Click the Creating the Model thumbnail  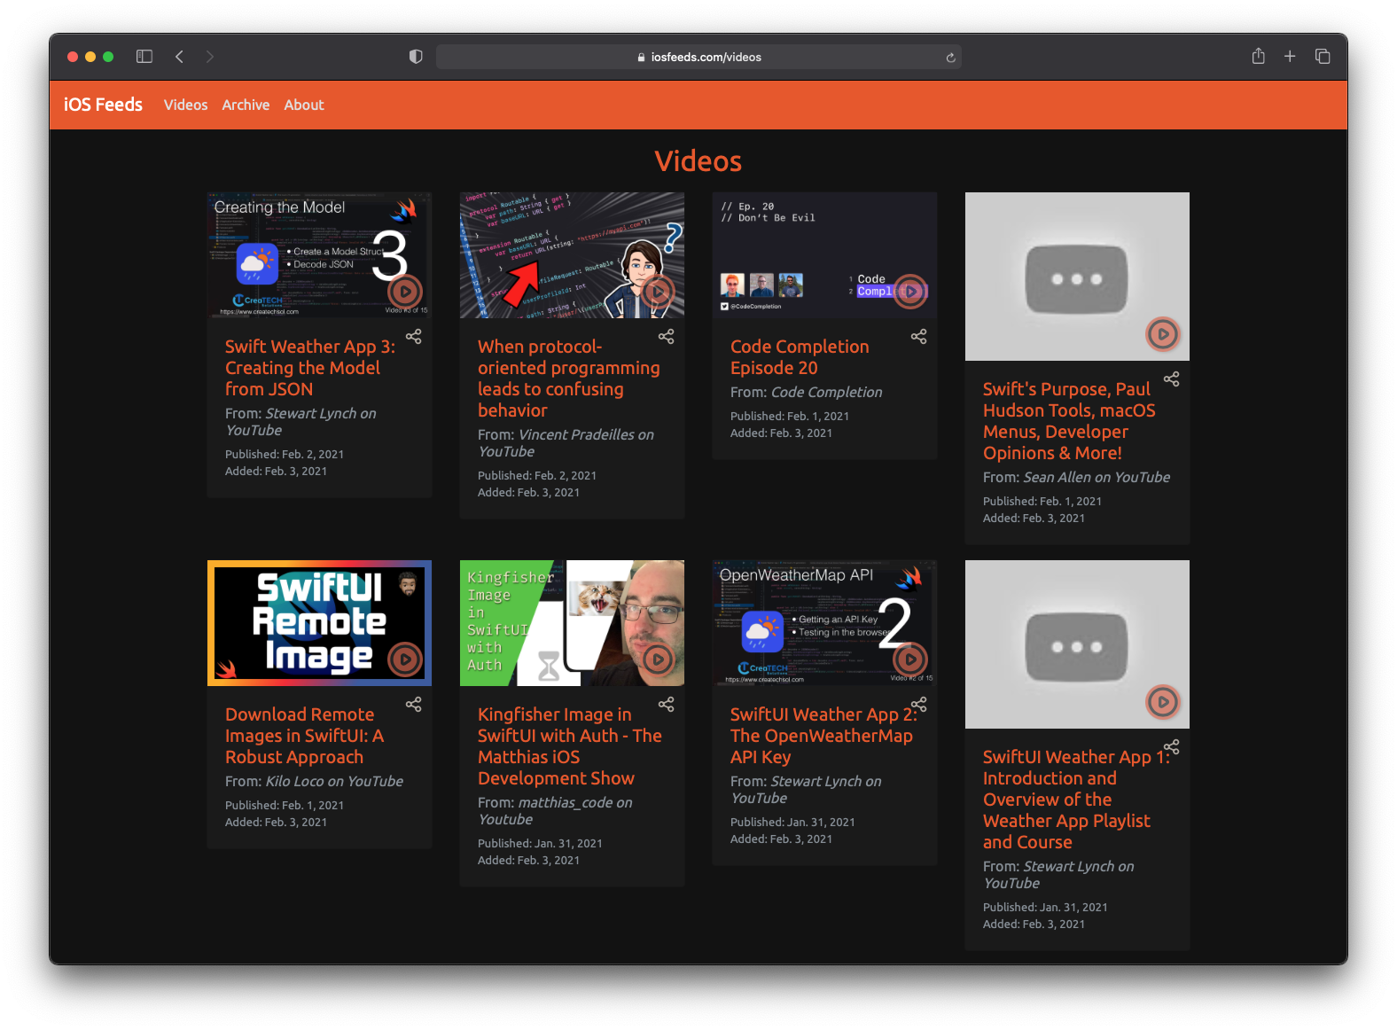(x=319, y=255)
